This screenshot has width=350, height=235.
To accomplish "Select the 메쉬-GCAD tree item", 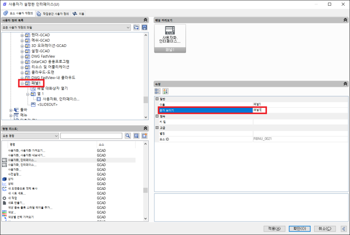I will (41, 40).
